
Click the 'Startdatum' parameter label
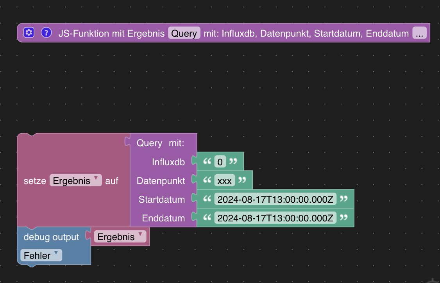tap(162, 200)
